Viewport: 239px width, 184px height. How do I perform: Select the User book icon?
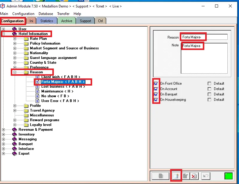point(15,29)
